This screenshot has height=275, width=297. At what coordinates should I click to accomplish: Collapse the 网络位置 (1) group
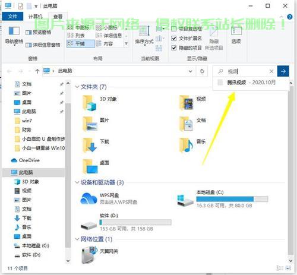click(x=77, y=239)
